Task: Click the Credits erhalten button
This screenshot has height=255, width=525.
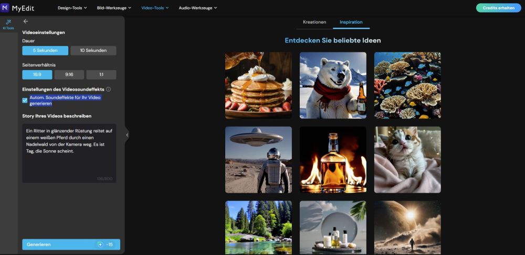Action: pos(498,8)
